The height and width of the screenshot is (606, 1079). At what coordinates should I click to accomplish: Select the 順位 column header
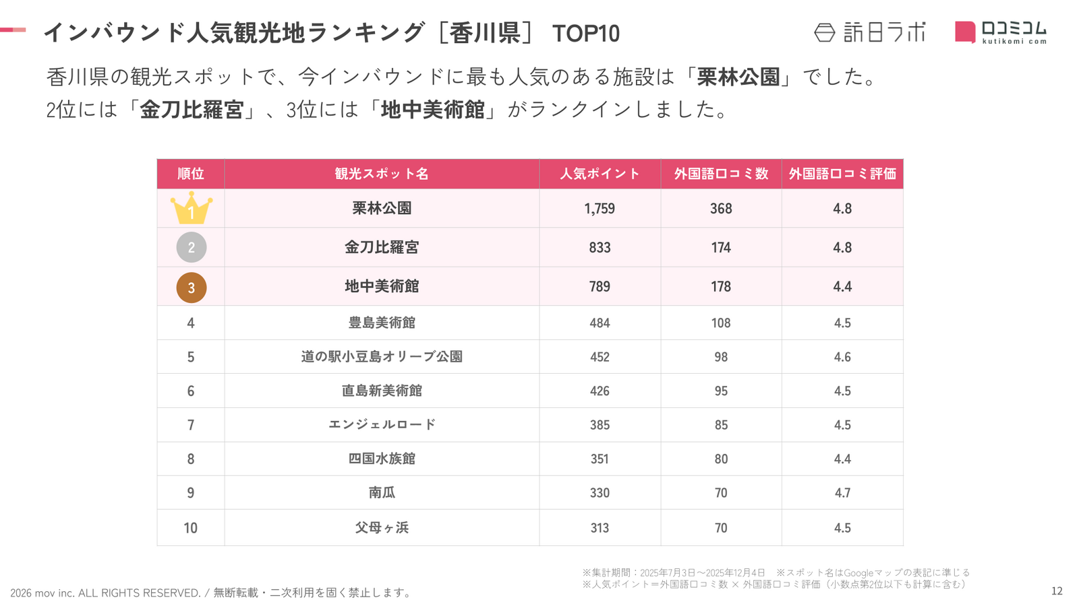pos(191,174)
